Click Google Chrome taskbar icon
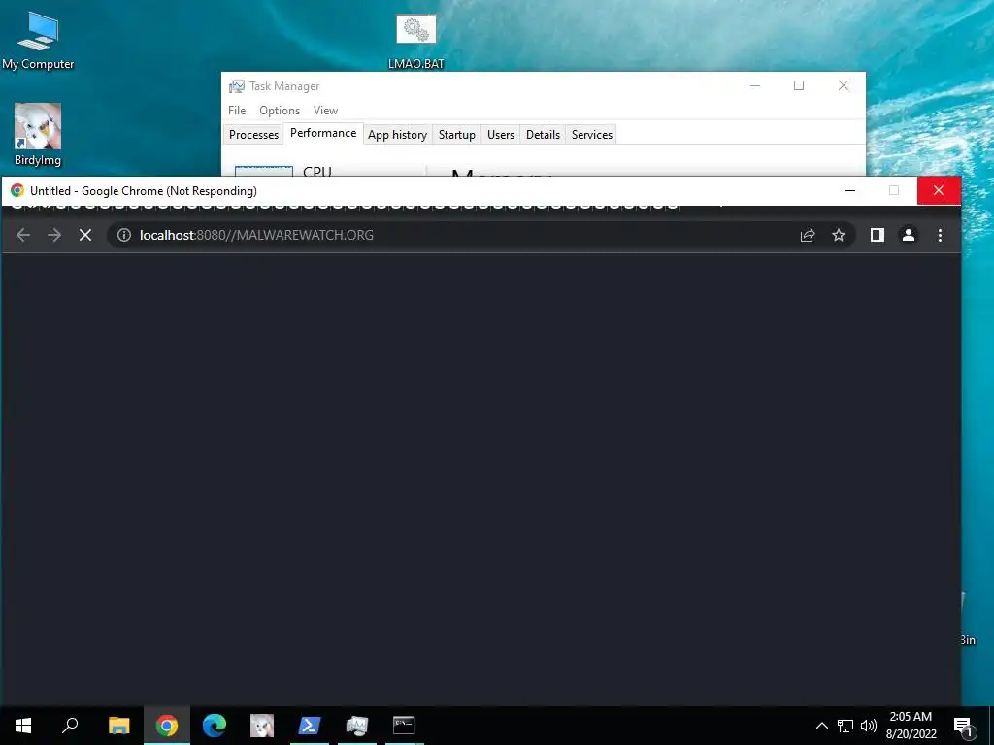Image resolution: width=994 pixels, height=745 pixels. 167,726
